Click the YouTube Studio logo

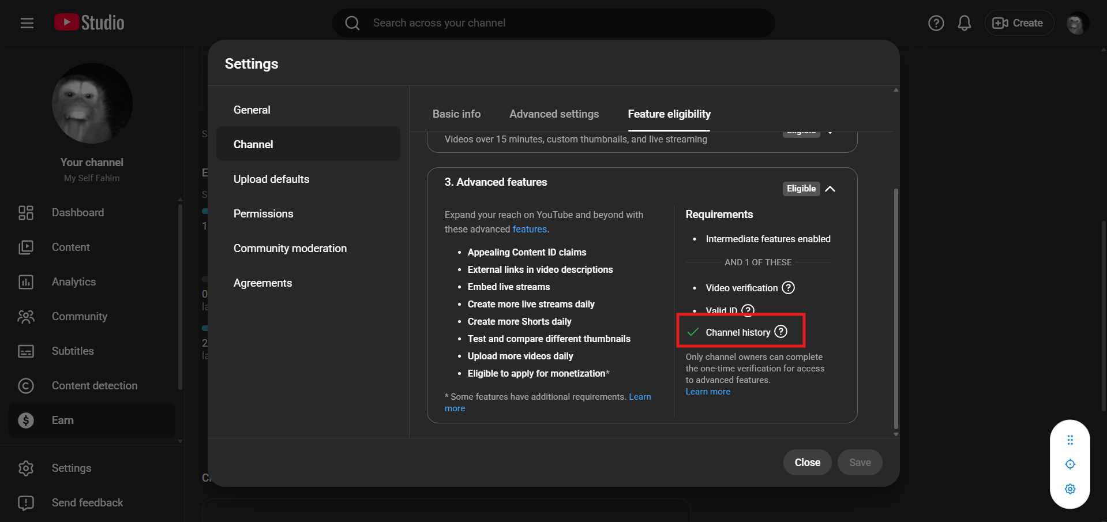click(x=89, y=22)
